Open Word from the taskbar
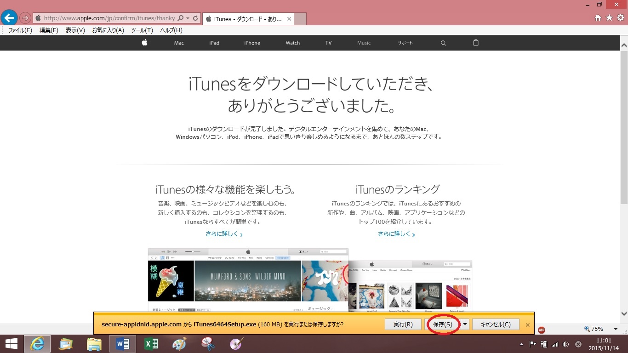The width and height of the screenshot is (628, 353). tap(123, 344)
